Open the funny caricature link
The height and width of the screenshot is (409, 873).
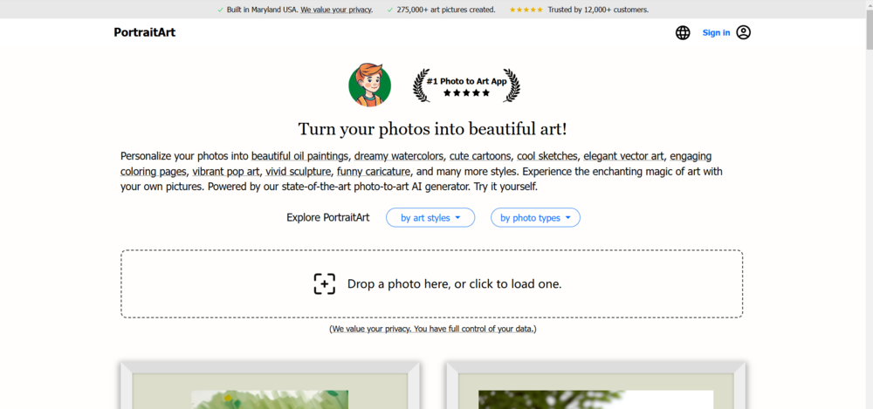click(x=373, y=172)
